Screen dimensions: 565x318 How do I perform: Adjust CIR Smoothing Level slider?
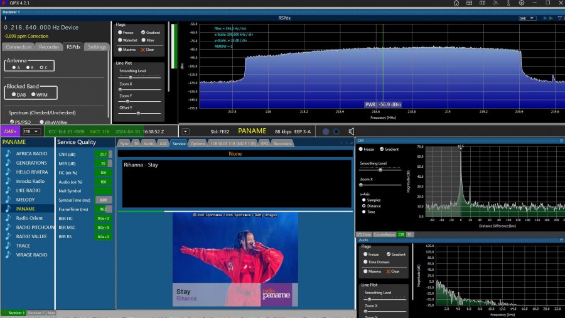[x=380, y=170]
